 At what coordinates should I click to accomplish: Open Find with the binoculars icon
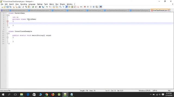pos(40,7)
